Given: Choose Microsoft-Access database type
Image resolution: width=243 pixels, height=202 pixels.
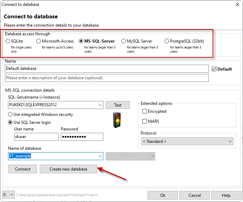Looking at the screenshot, I should (x=39, y=41).
